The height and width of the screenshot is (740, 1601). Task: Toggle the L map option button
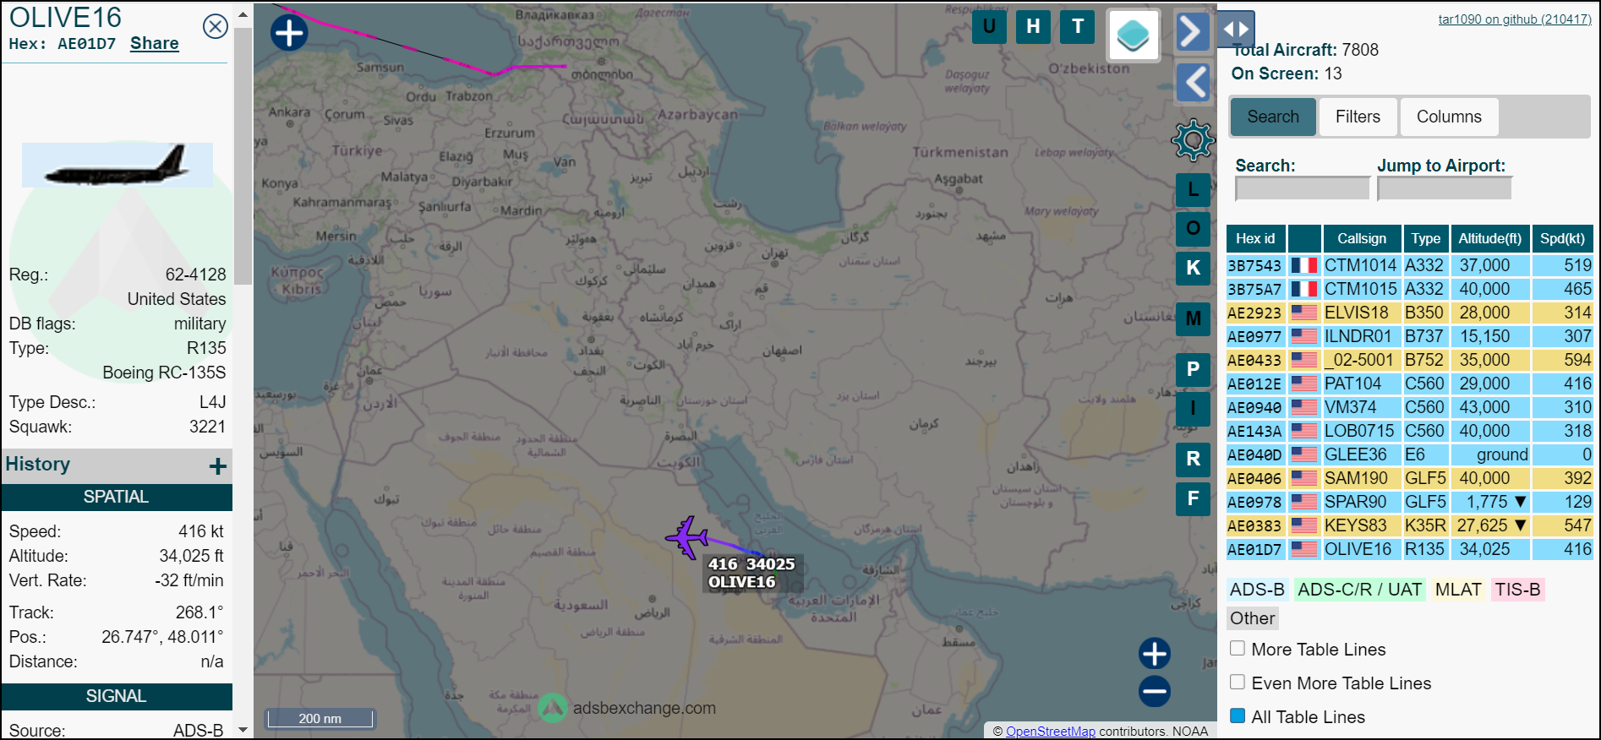[x=1193, y=190]
